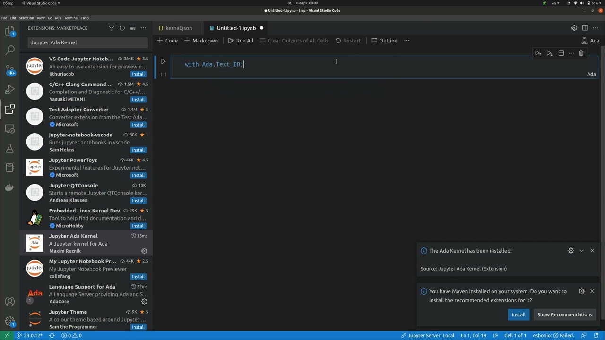Click Show Recommendations button
The width and height of the screenshot is (605, 340).
click(564, 314)
